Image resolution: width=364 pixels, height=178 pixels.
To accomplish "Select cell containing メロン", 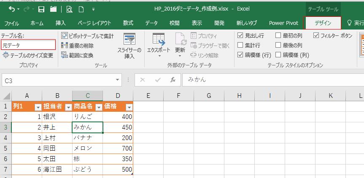I will click(87, 148).
